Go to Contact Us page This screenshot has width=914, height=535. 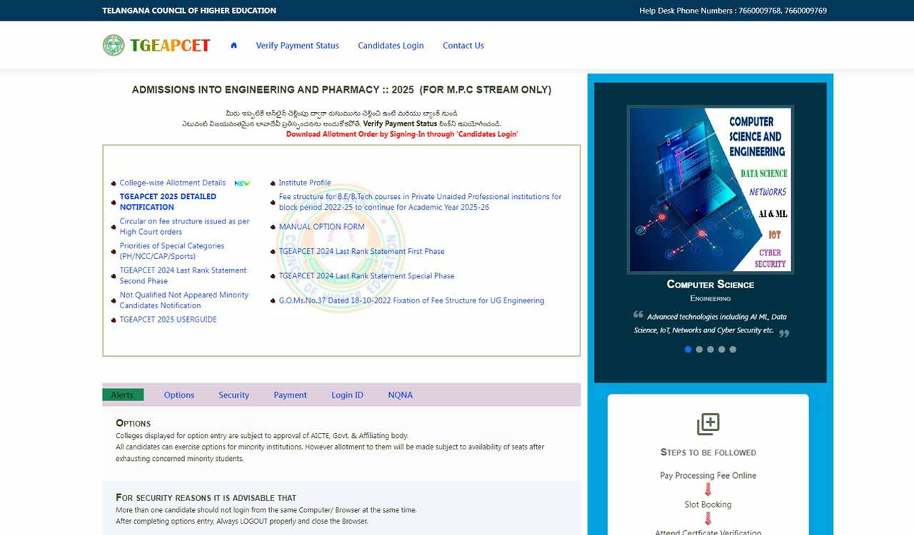coord(463,46)
